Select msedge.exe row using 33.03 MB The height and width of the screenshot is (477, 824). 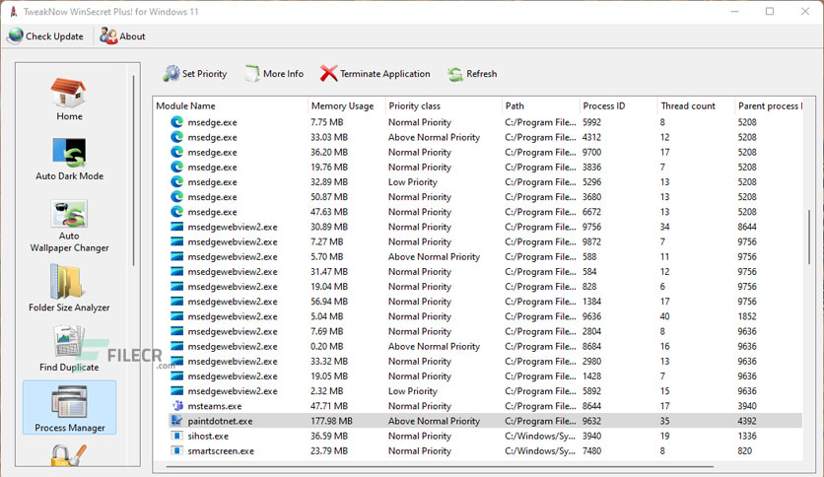click(485, 137)
